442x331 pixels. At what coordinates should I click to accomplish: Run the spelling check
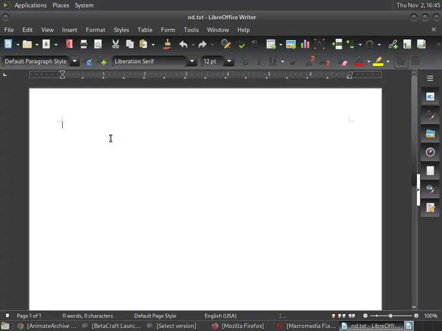click(240, 44)
